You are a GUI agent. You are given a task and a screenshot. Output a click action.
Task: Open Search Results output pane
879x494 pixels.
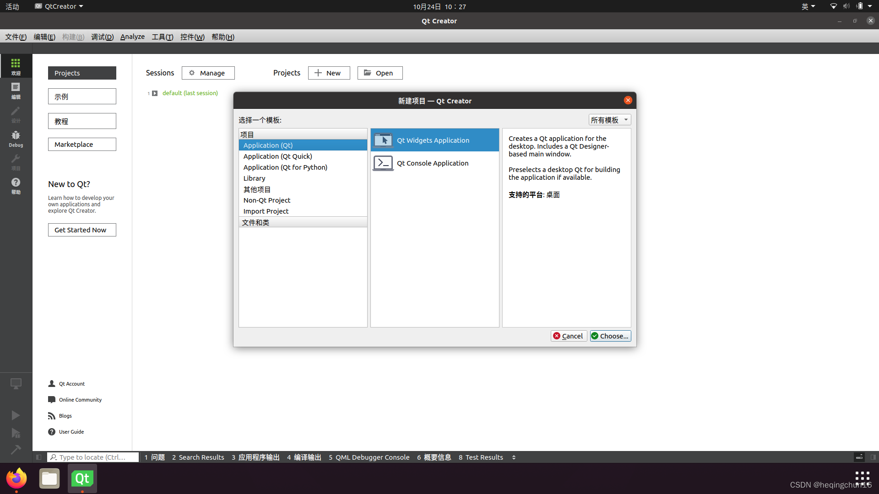tap(198, 457)
